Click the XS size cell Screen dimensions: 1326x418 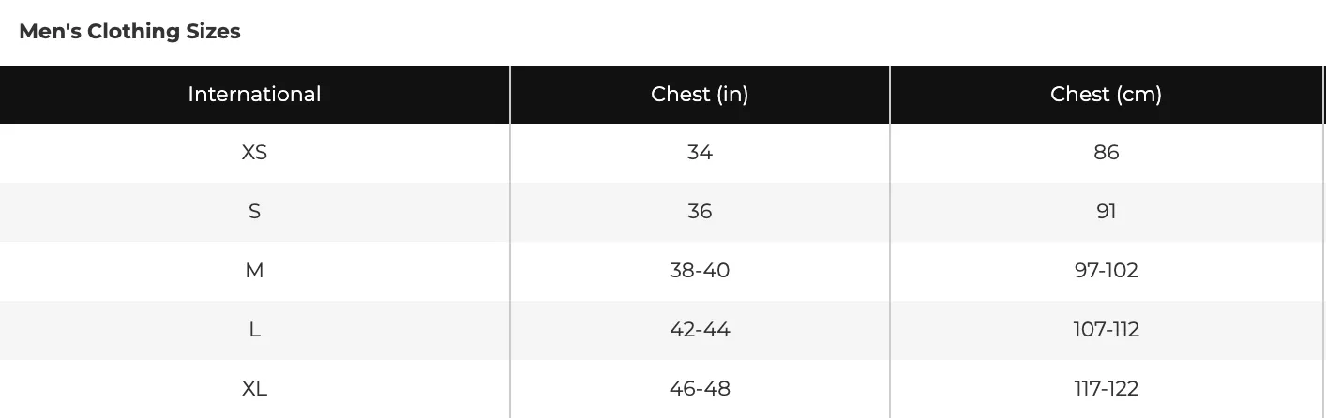click(x=254, y=153)
